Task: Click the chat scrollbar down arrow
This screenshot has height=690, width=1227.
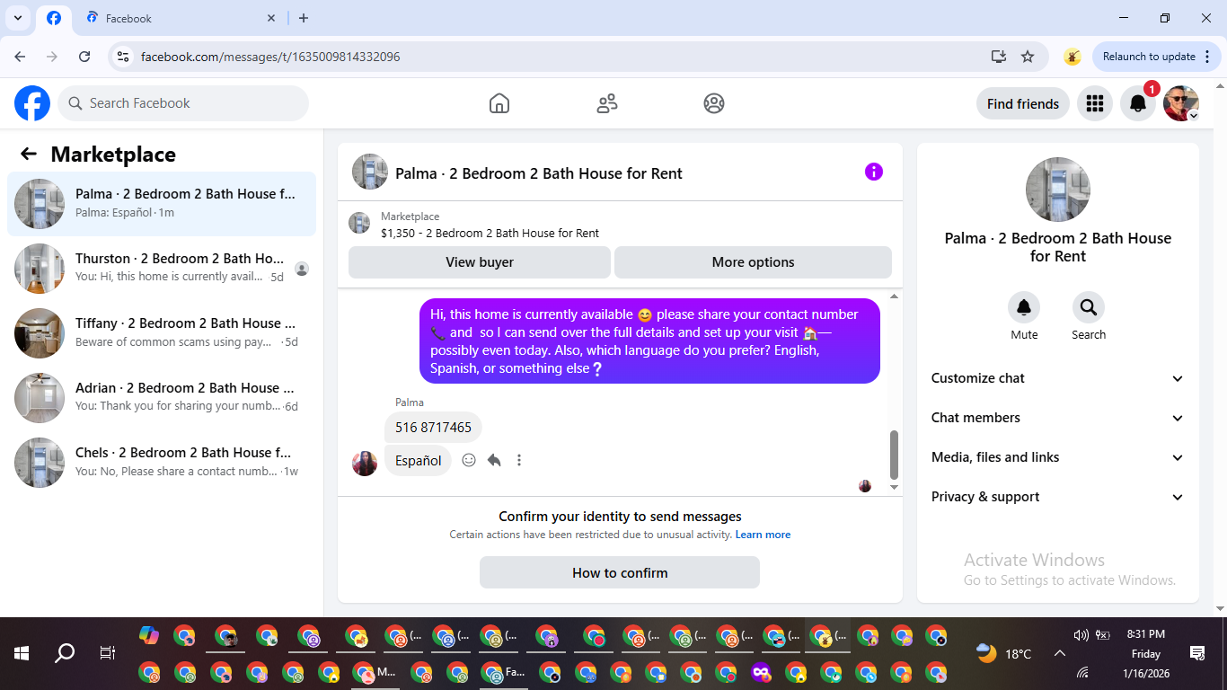Action: [x=894, y=487]
